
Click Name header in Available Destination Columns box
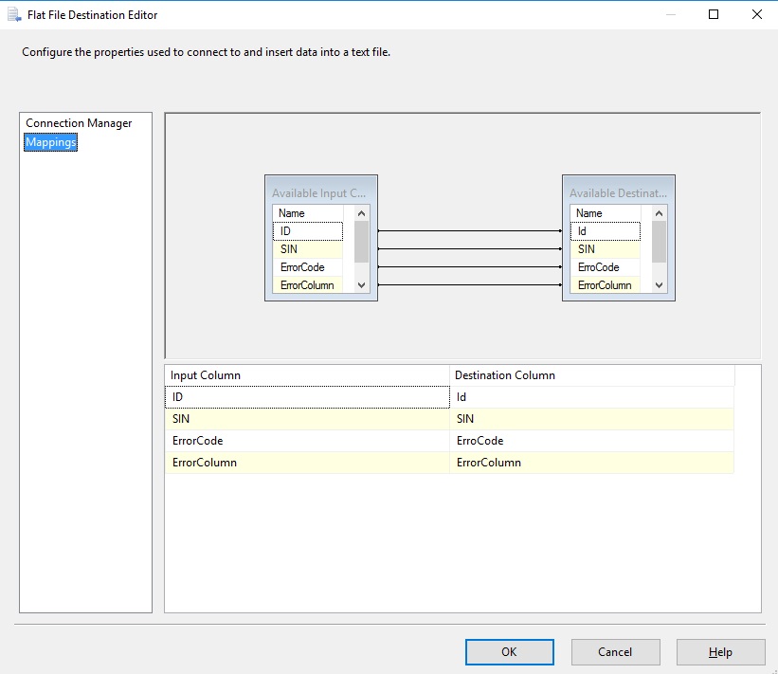606,213
